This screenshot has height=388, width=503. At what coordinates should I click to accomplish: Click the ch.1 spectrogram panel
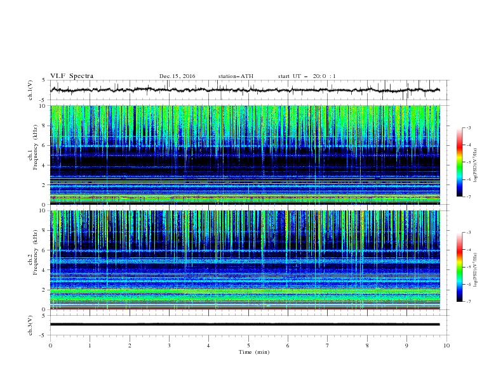point(245,155)
